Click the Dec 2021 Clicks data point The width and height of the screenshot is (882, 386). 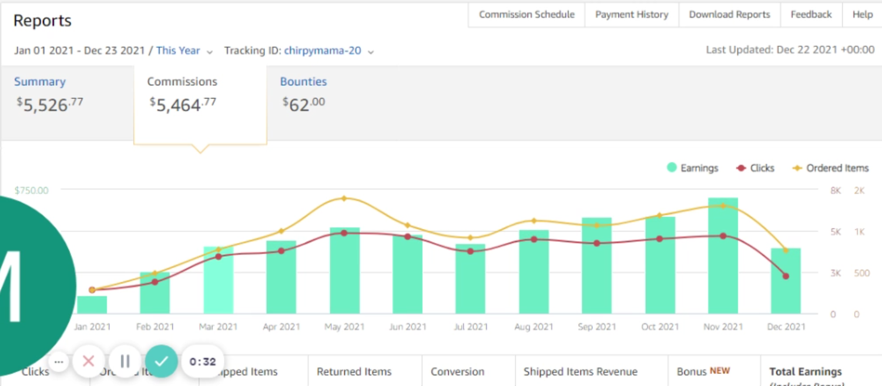click(x=786, y=276)
